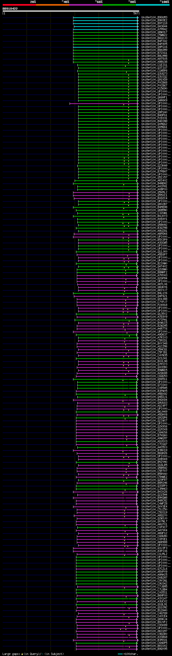Open hit UniRef100_B9T118

154,23
